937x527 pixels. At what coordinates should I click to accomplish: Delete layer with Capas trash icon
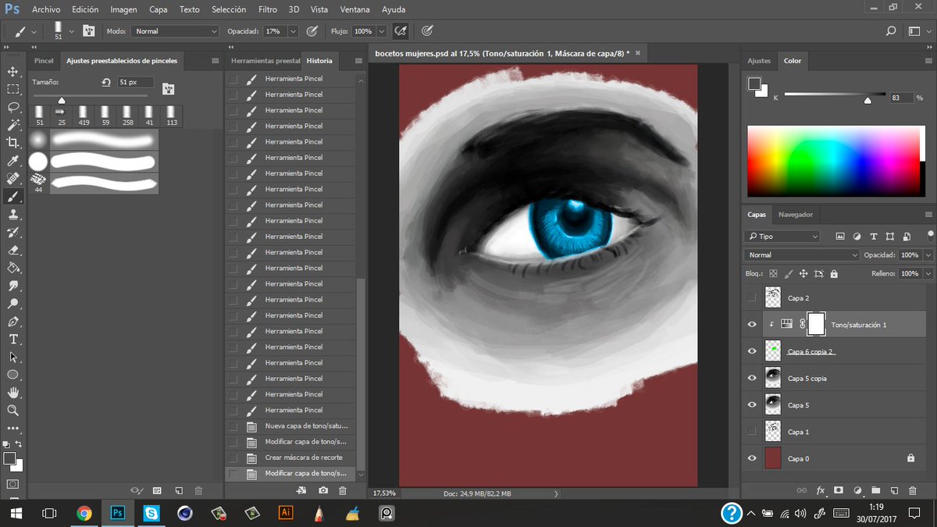point(914,490)
